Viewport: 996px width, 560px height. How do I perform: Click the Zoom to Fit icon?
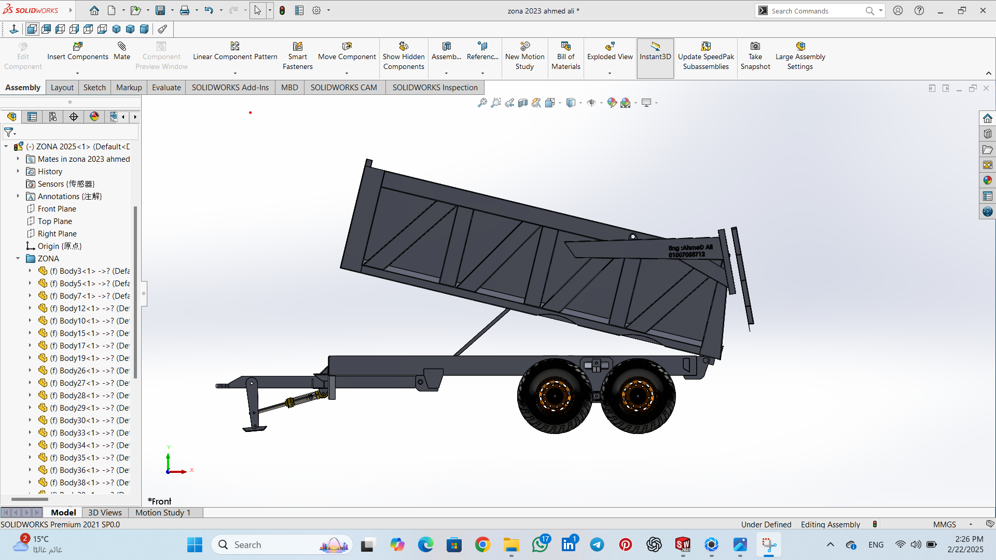tap(482, 103)
